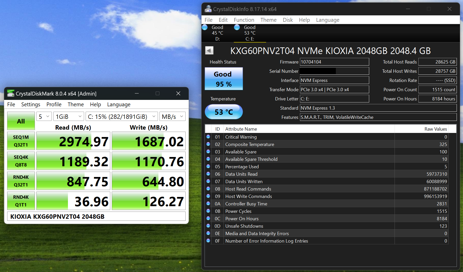Click status dot next to Host Read Commands
This screenshot has width=463, height=272.
click(x=208, y=189)
